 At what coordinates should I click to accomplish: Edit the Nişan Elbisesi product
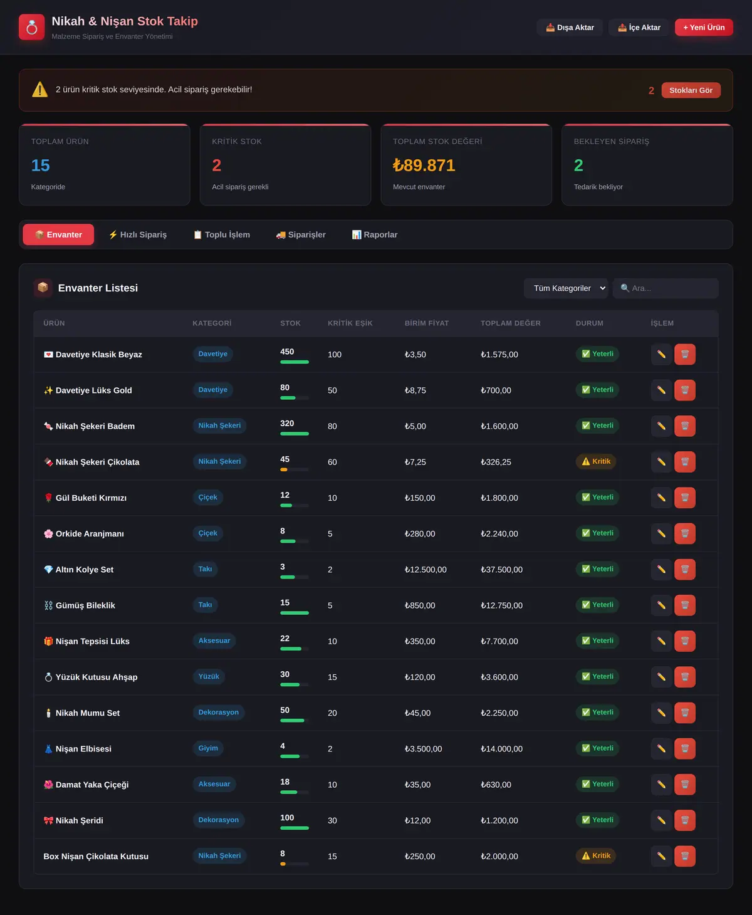click(x=661, y=749)
